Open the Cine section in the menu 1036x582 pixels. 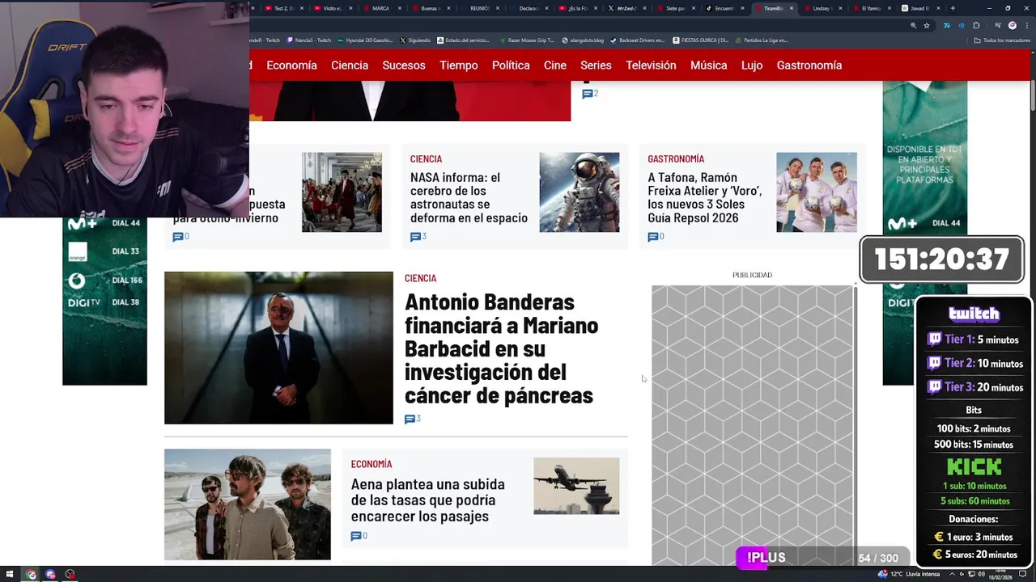click(x=555, y=65)
